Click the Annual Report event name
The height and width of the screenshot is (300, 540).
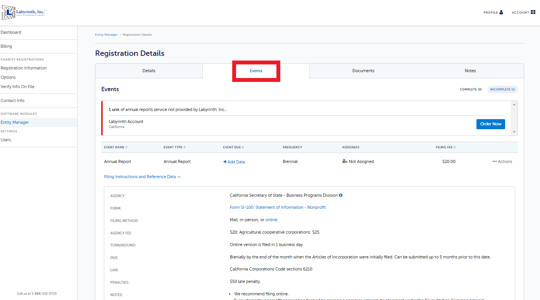coord(117,161)
